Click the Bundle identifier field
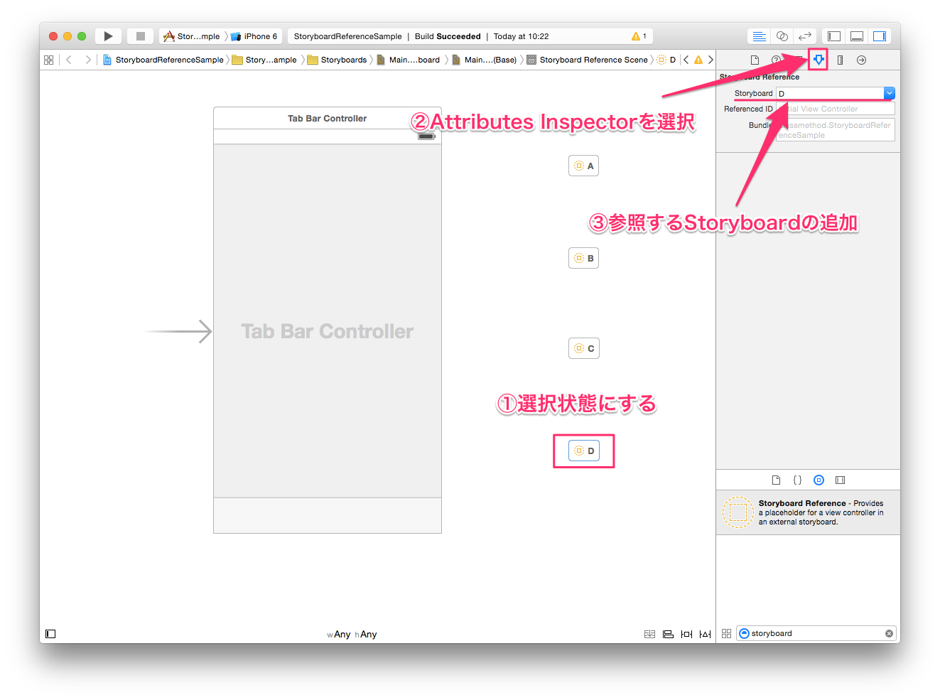The width and height of the screenshot is (940, 700). (x=835, y=130)
